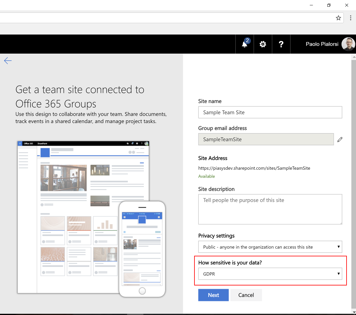
Task: Click inside the Site name field
Action: coord(270,112)
